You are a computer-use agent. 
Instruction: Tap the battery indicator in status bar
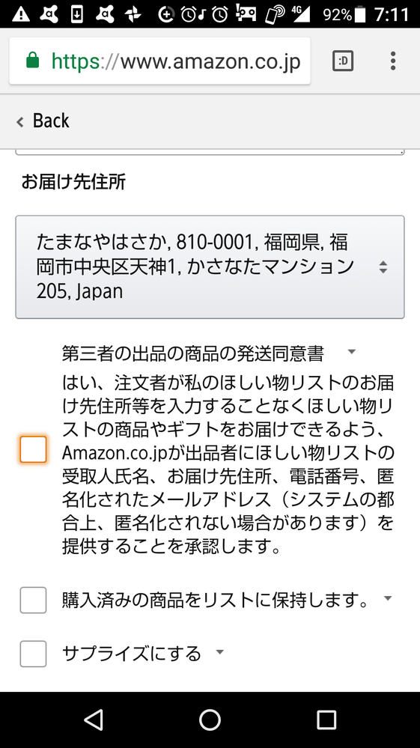pos(362,14)
